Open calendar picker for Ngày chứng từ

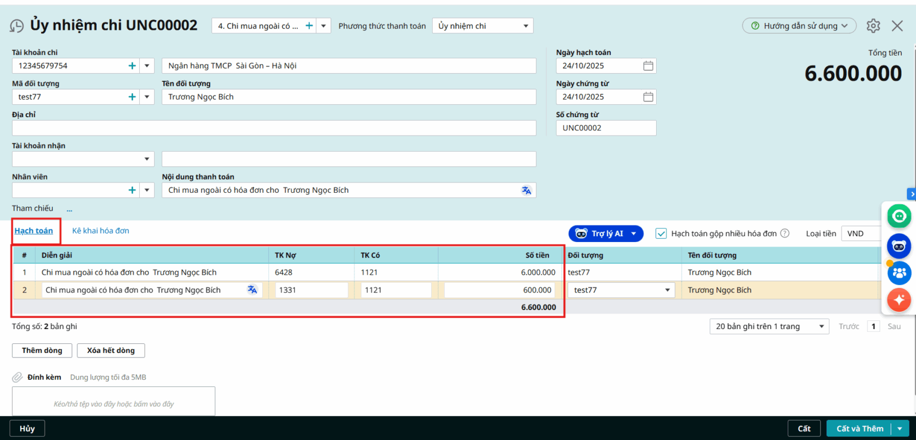pyautogui.click(x=647, y=97)
